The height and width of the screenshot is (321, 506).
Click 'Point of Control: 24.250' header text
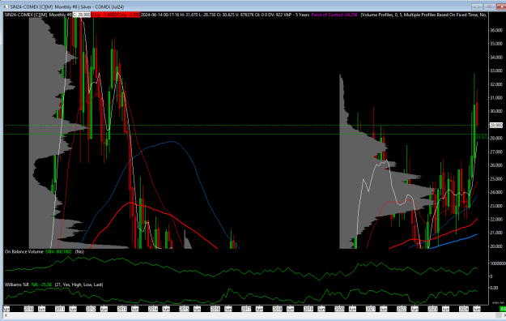[334, 15]
